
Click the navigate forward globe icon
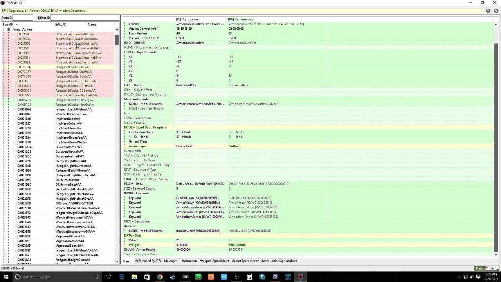coord(496,11)
